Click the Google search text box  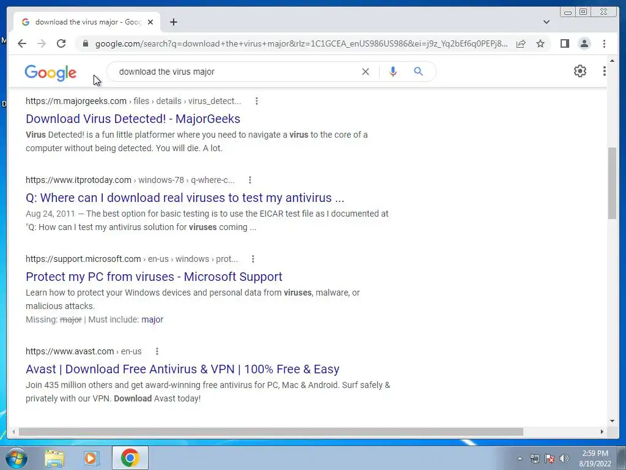(x=235, y=72)
